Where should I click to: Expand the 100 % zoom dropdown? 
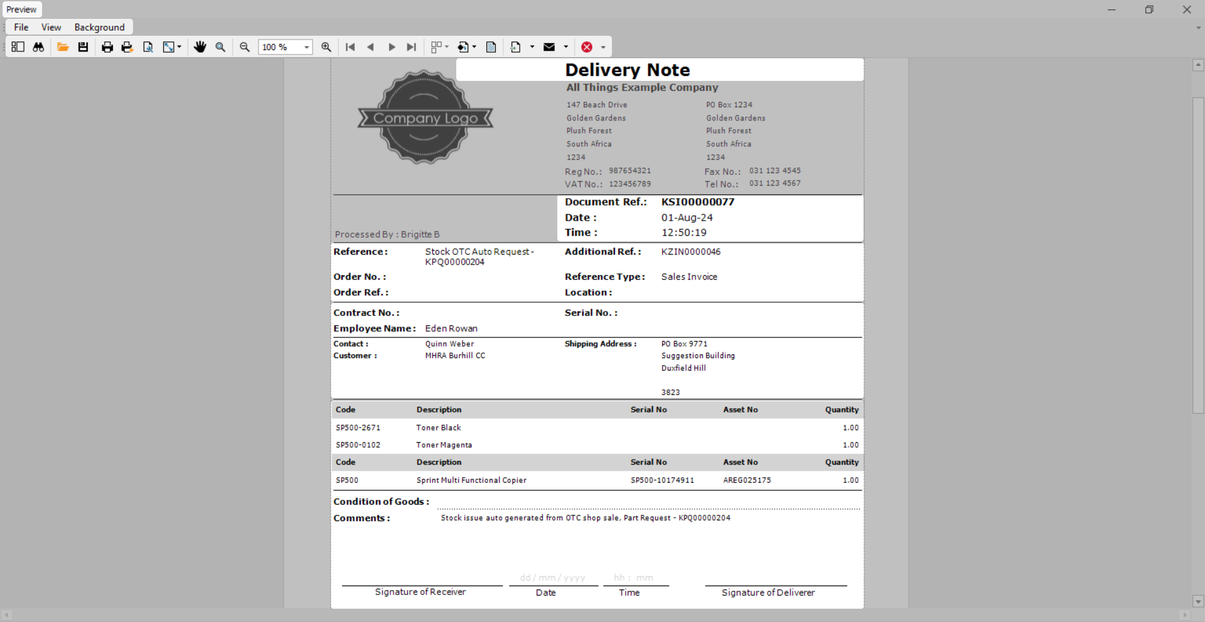(306, 47)
